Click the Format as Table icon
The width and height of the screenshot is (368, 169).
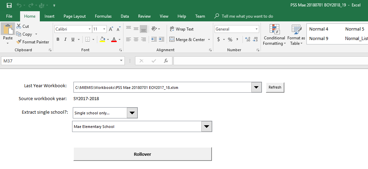tap(296, 30)
